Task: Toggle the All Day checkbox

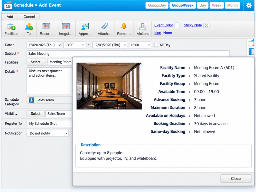Action: pos(156,45)
